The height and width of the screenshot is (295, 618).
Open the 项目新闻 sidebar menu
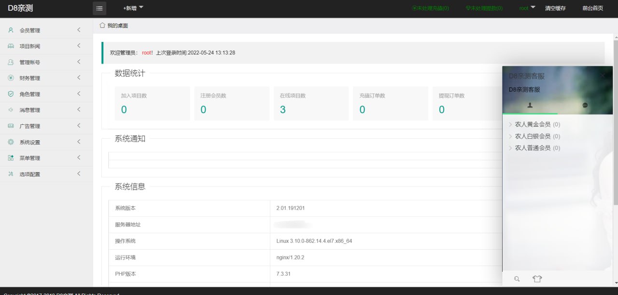(46, 46)
